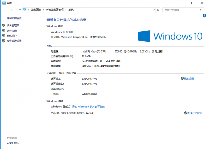Open 设备管理器 from sidebar
This screenshot has width=206, height=149.
(13, 25)
